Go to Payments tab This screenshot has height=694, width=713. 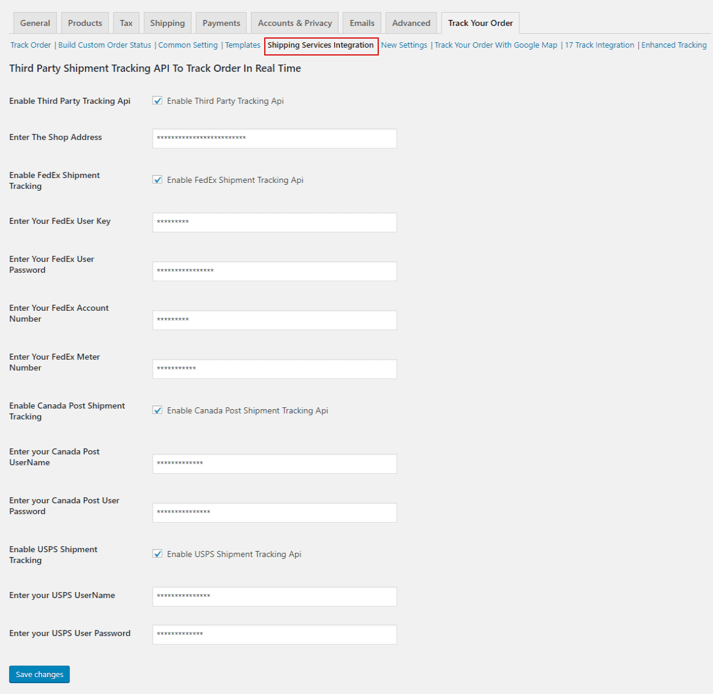click(x=221, y=23)
